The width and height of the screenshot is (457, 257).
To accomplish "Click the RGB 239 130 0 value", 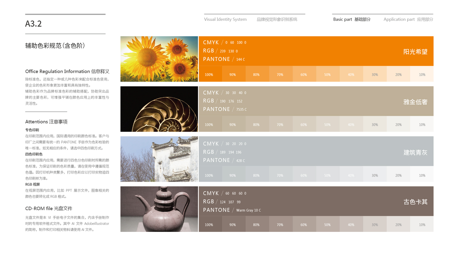I will pos(220,51).
